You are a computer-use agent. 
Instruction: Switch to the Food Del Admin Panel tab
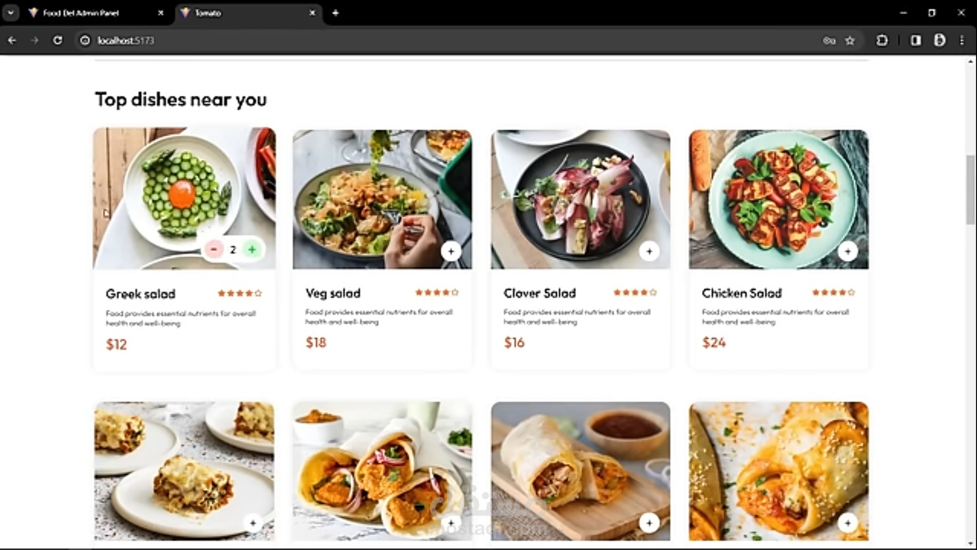tap(82, 13)
